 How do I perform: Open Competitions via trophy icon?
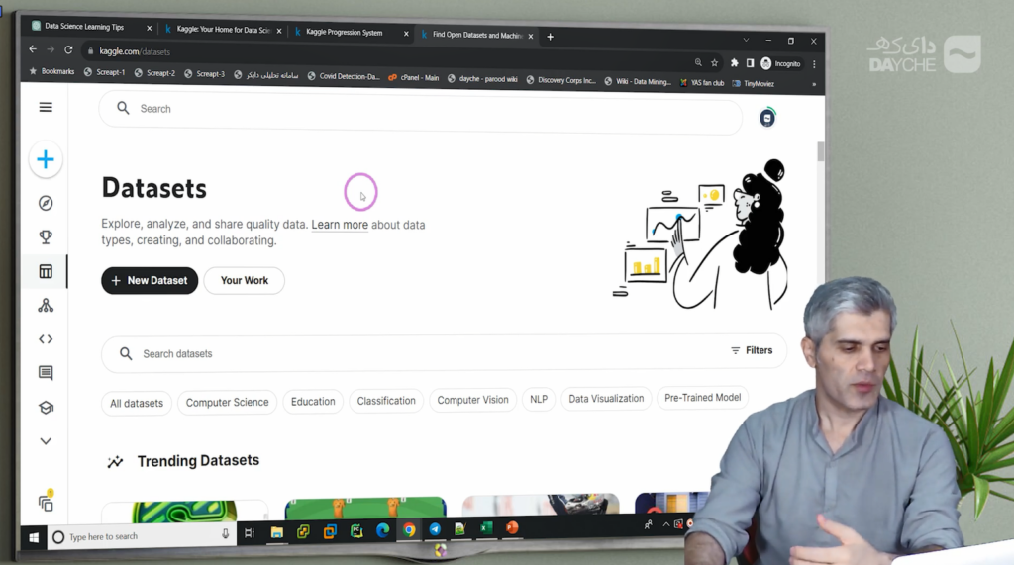pyautogui.click(x=46, y=236)
